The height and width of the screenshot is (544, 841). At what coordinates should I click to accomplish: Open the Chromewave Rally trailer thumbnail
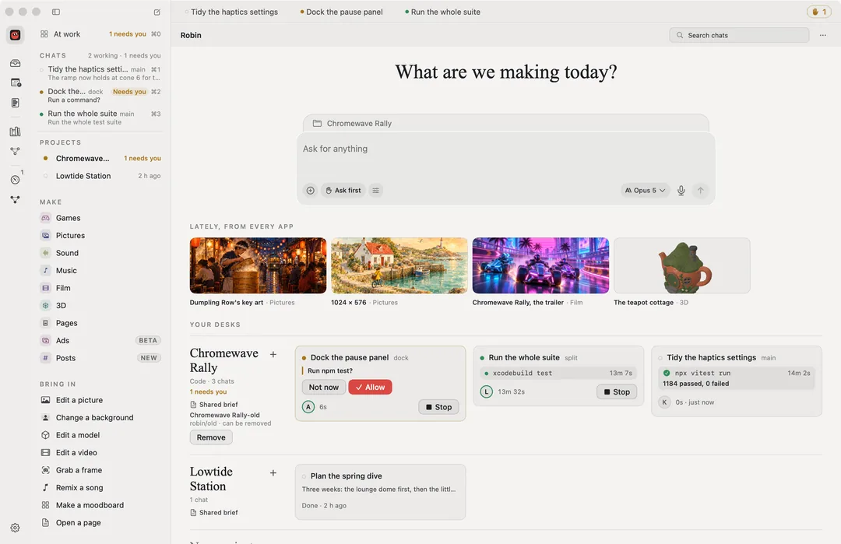540,266
